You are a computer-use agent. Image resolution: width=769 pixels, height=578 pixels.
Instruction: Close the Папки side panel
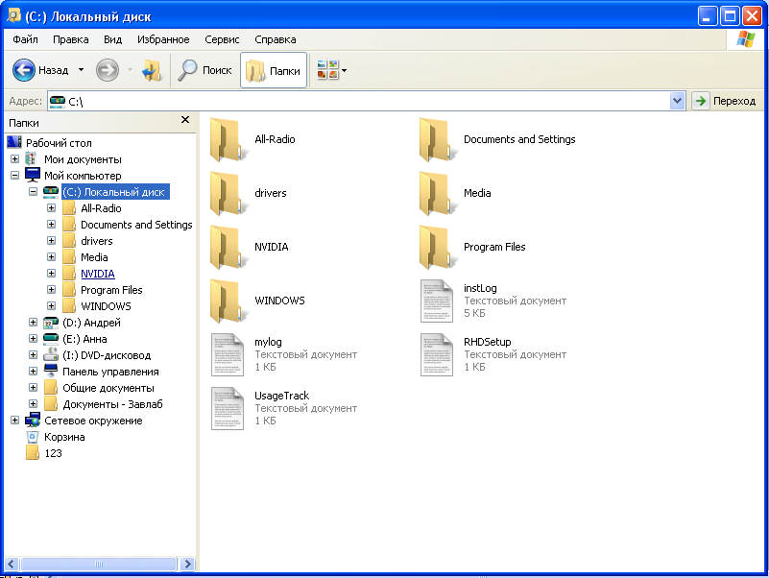click(185, 120)
